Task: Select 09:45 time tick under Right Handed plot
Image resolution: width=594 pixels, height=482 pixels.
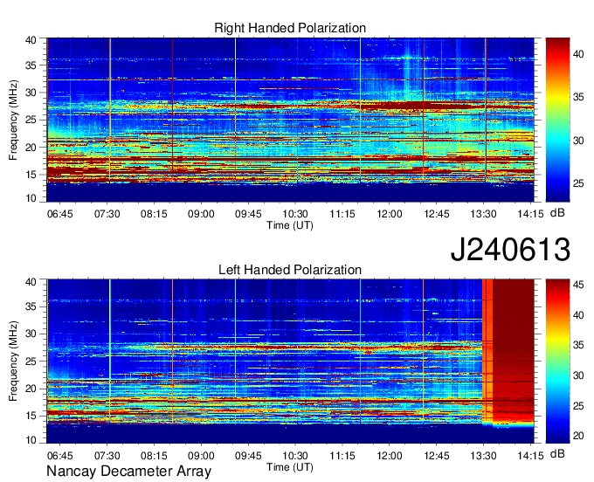Action: pyautogui.click(x=248, y=214)
